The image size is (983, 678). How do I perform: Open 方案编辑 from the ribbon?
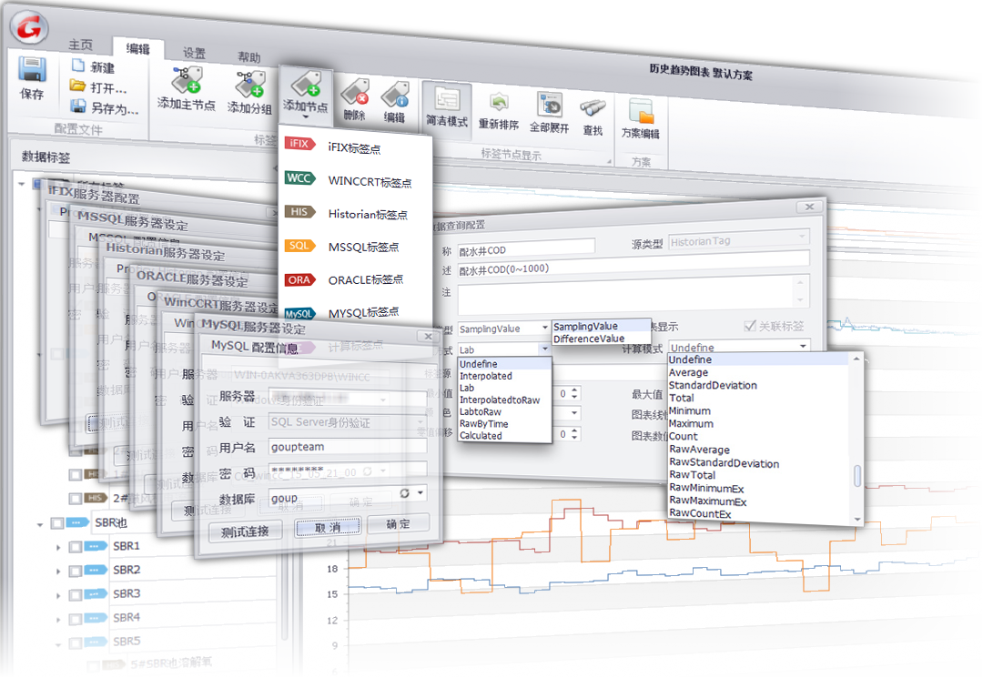click(640, 119)
